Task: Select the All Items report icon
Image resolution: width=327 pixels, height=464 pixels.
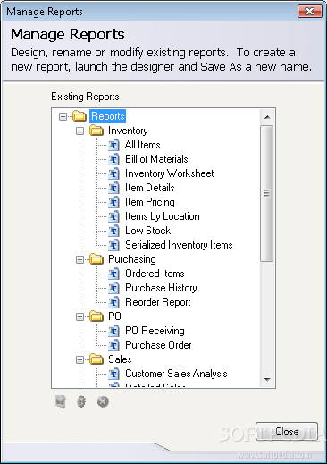Action: point(113,145)
